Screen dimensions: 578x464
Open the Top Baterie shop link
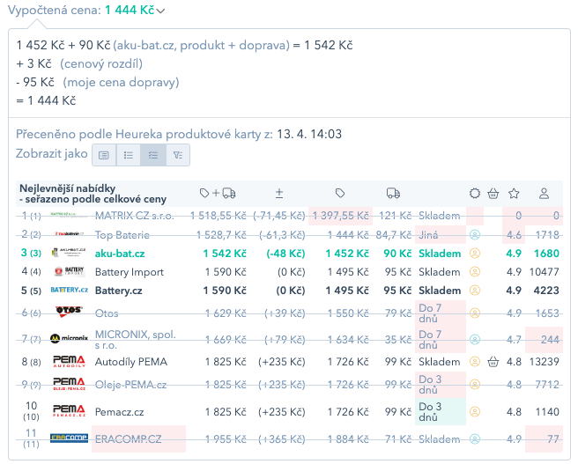(x=122, y=235)
